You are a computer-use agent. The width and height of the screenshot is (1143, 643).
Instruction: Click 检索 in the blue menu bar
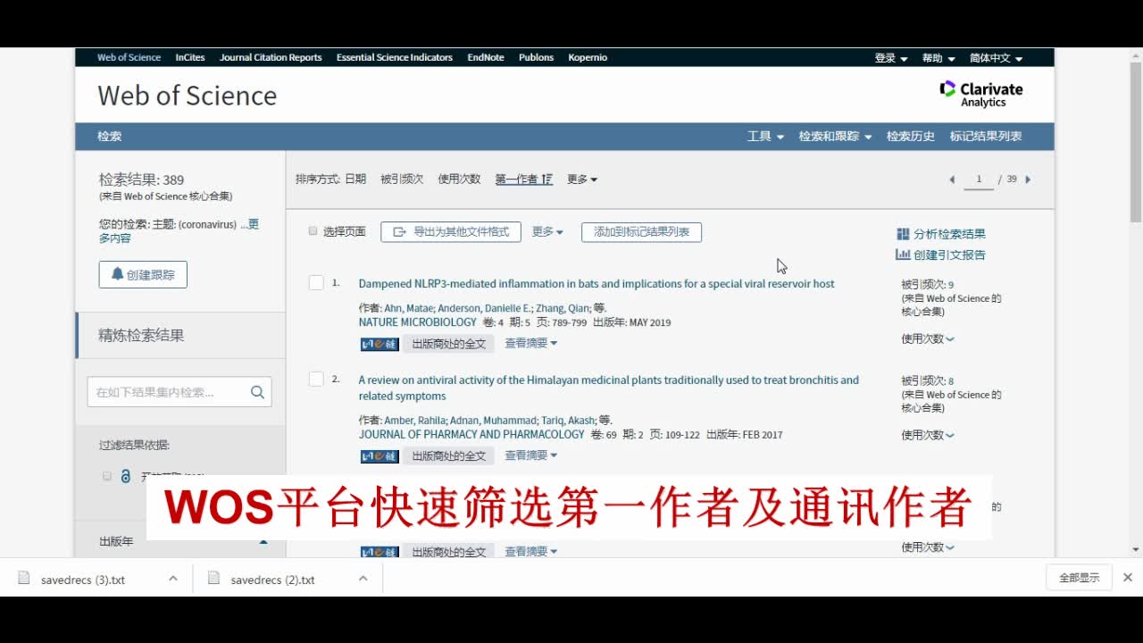click(109, 137)
